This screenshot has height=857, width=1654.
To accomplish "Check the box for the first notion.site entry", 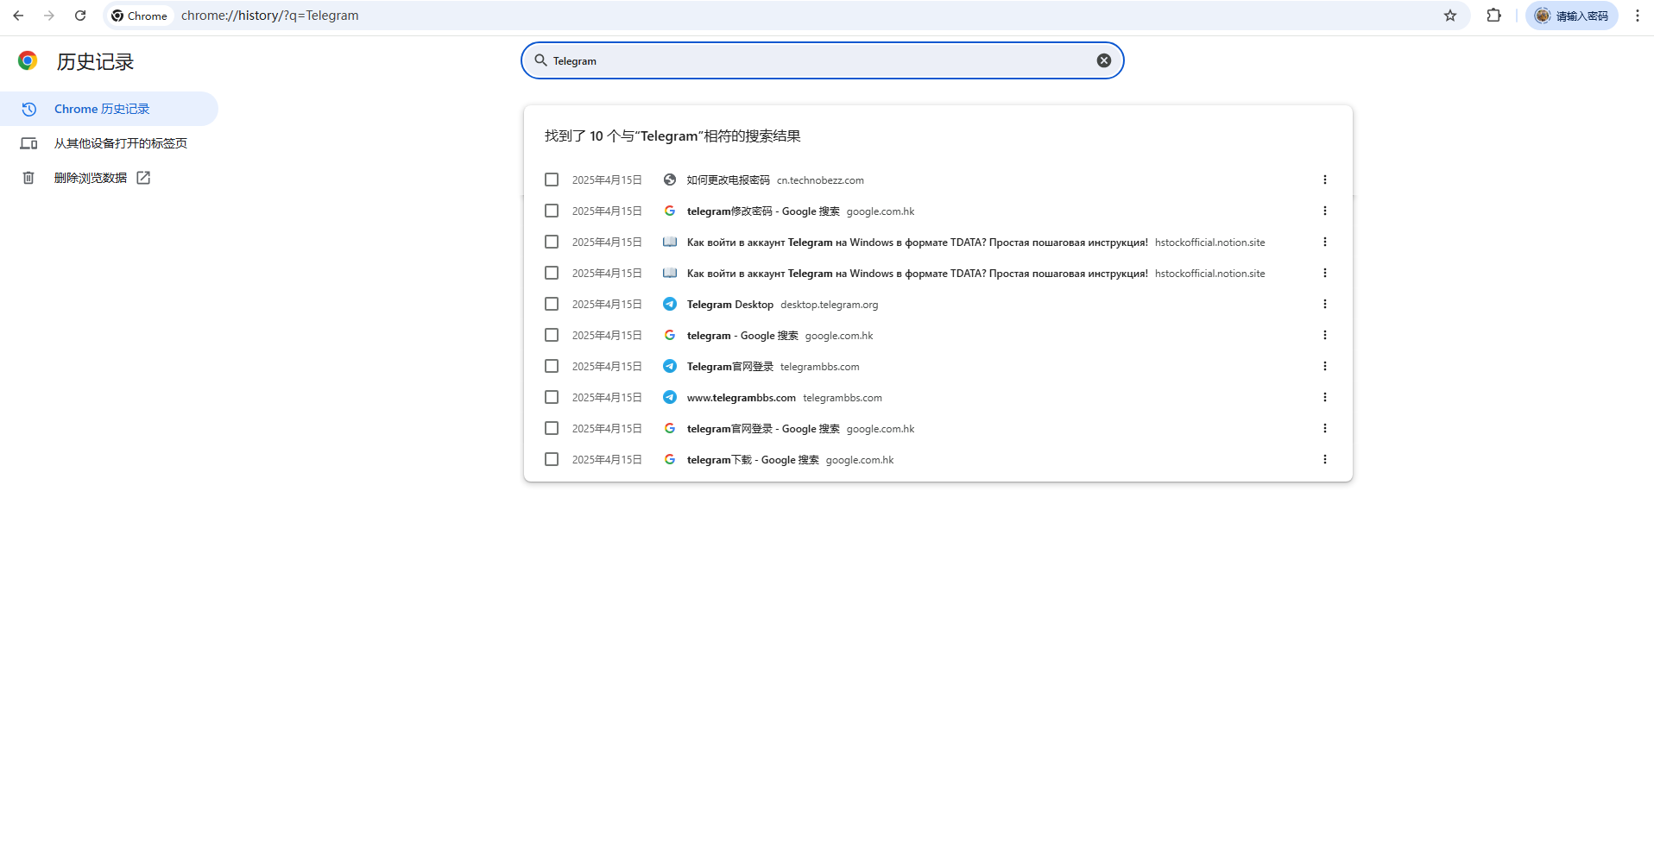I will point(552,242).
